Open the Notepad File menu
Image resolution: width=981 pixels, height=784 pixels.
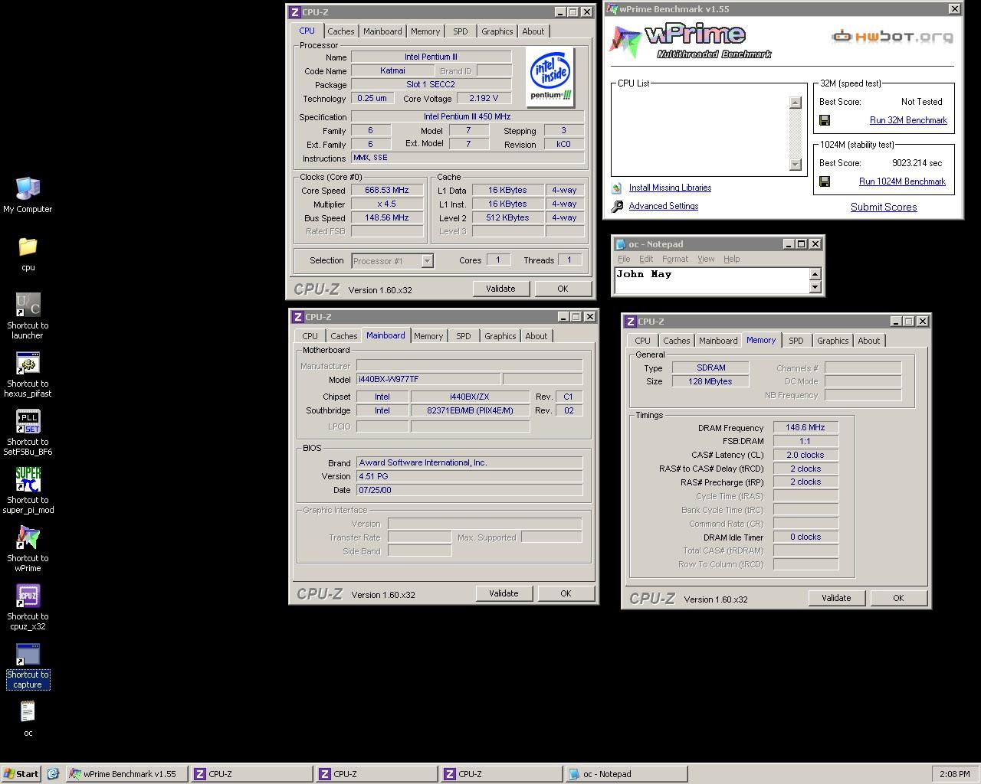[x=624, y=259]
